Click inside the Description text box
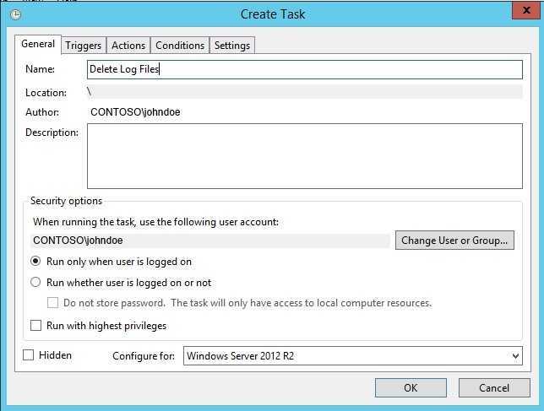The image size is (544, 411). pyautogui.click(x=305, y=156)
